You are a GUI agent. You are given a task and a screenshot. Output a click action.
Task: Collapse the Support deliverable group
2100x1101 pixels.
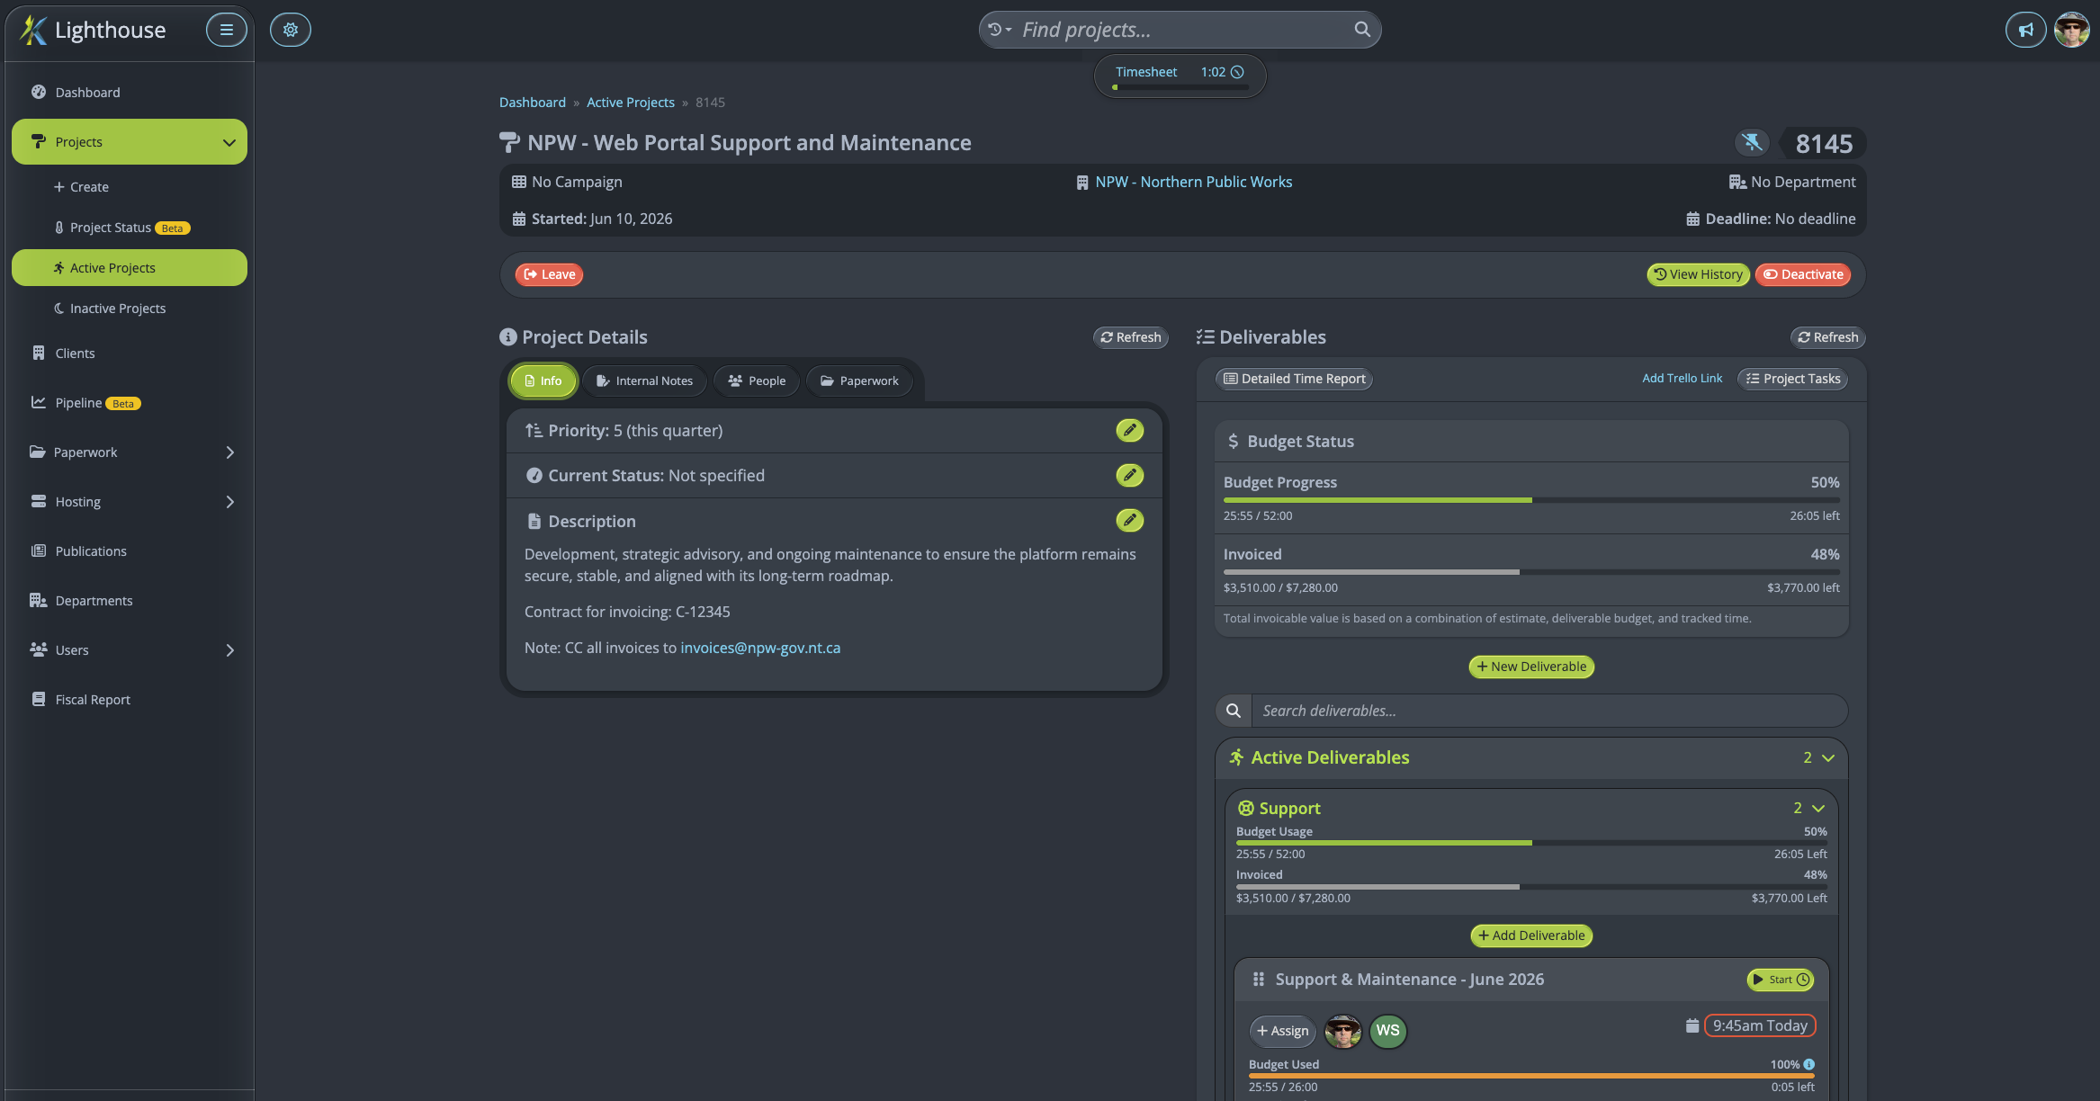tap(1817, 808)
